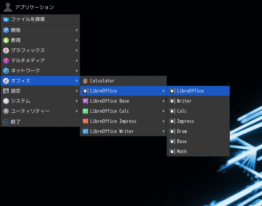Launch highlighted LibreOffice in rightmost submenu
This screenshot has width=262, height=206.
pos(198,91)
